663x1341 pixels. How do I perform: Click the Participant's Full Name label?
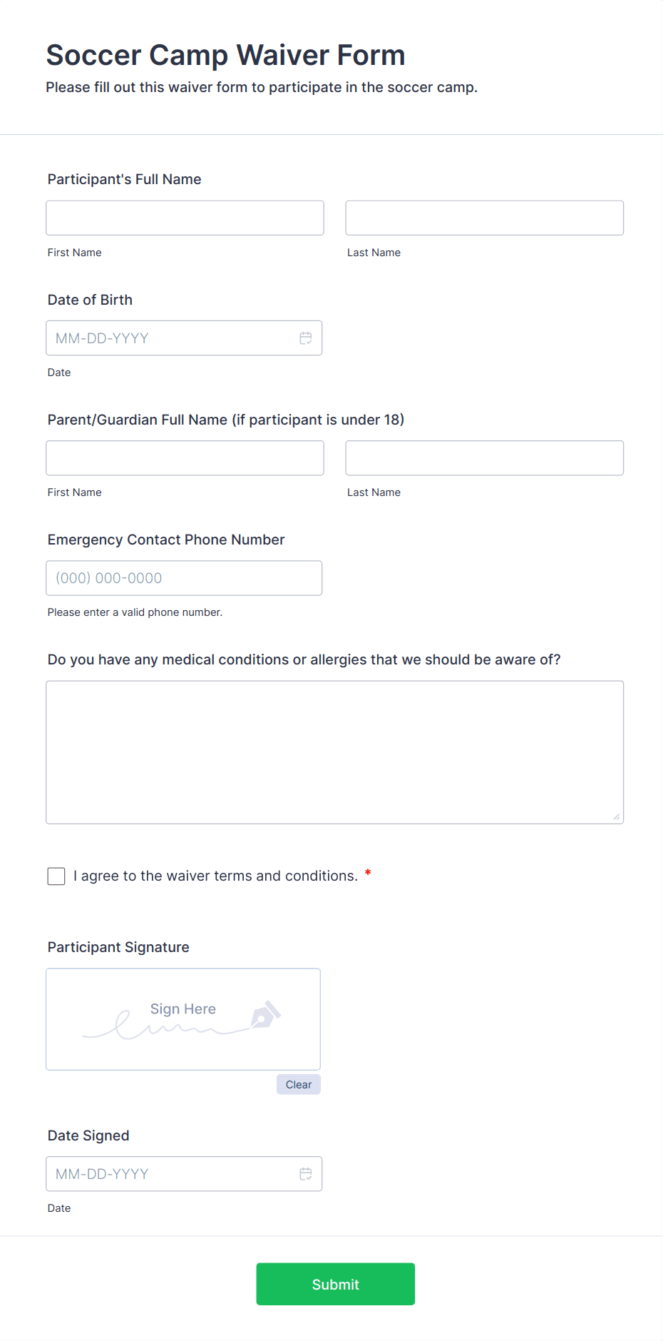pos(124,179)
